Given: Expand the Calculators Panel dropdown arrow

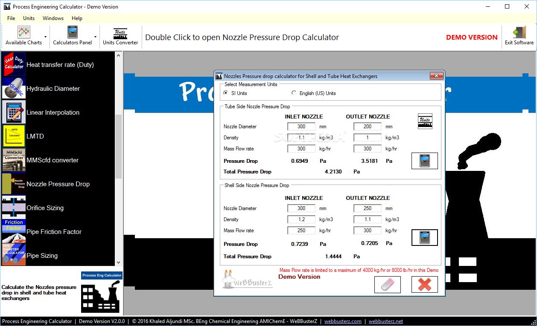Looking at the screenshot, I should click(x=95, y=37).
